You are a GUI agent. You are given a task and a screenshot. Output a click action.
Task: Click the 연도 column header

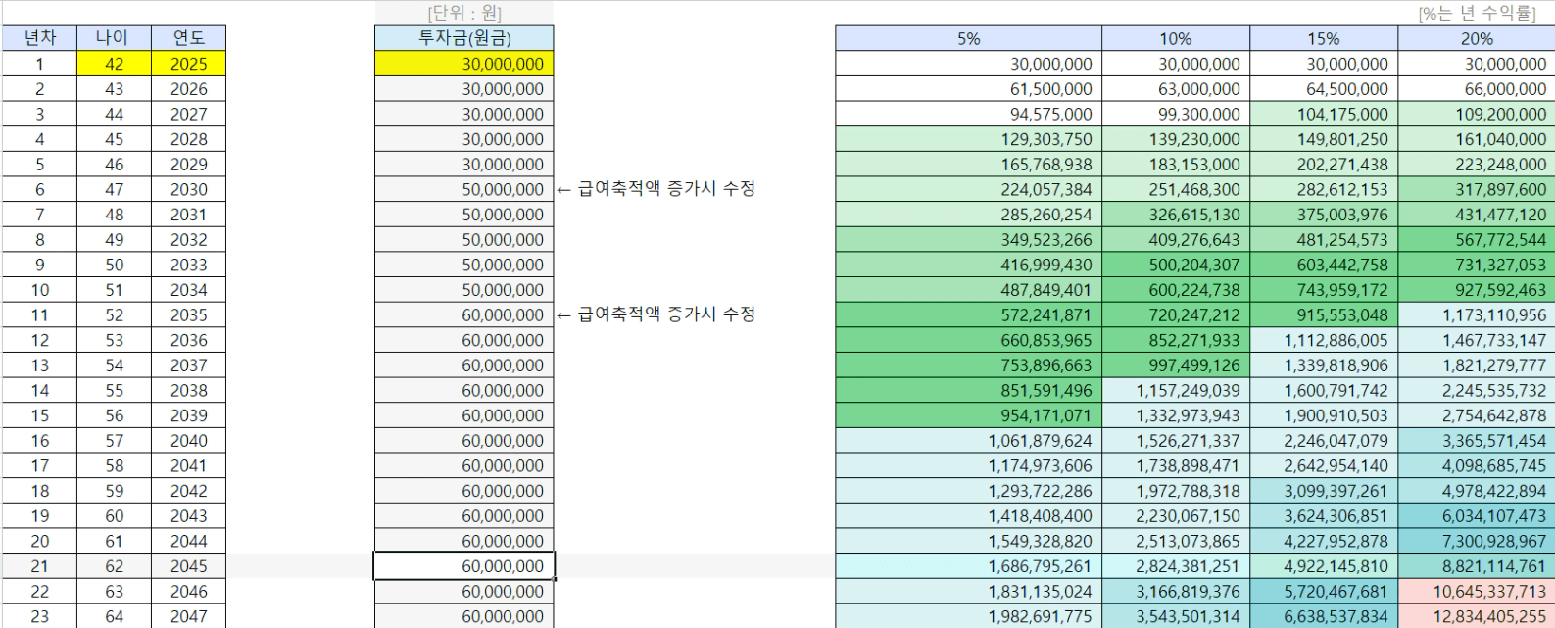point(188,38)
